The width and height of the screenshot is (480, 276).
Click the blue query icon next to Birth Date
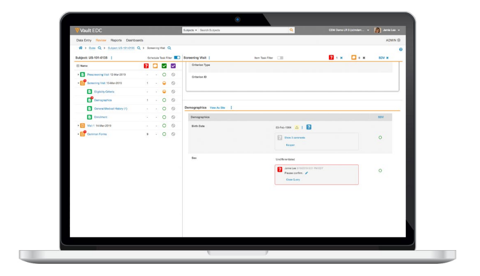[308, 127]
